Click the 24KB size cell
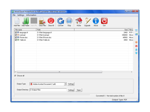The height and width of the screenshot is (112, 150). click(126, 32)
